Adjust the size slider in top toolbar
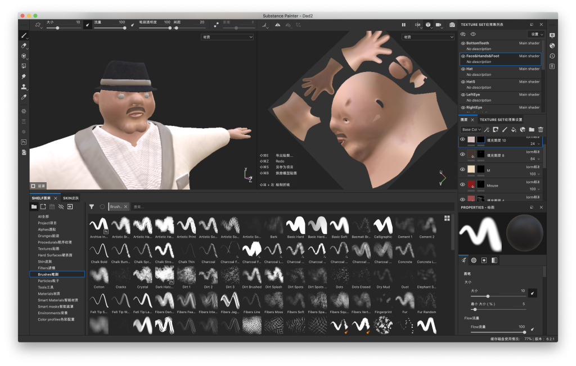Screen dimensions: 576x366 63,28
